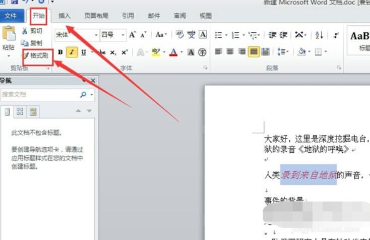Expand borders dropdown arrow

326,52
